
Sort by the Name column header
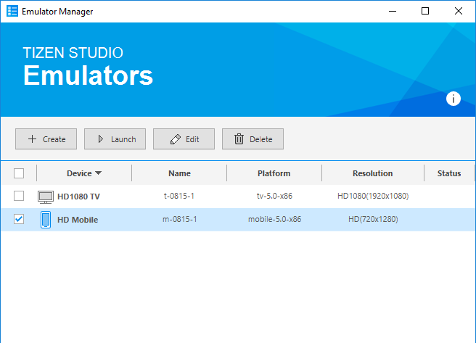click(179, 173)
